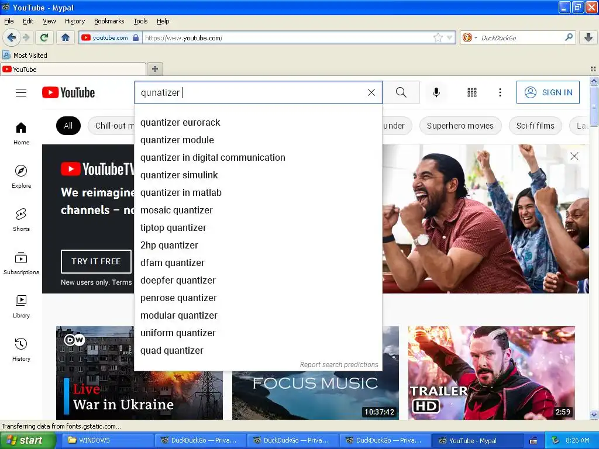Open Shorts in the sidebar

[21, 220]
